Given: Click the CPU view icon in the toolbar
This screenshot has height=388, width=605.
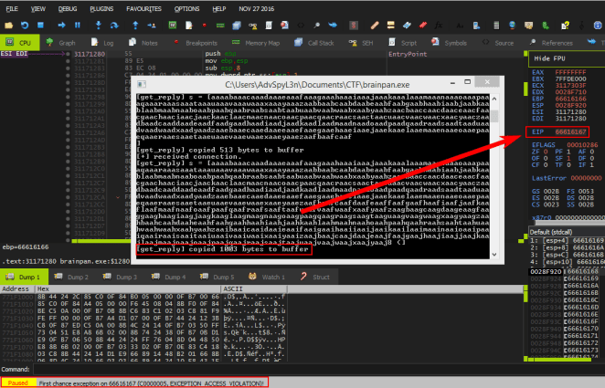Looking at the screenshot, I should [x=173, y=26].
